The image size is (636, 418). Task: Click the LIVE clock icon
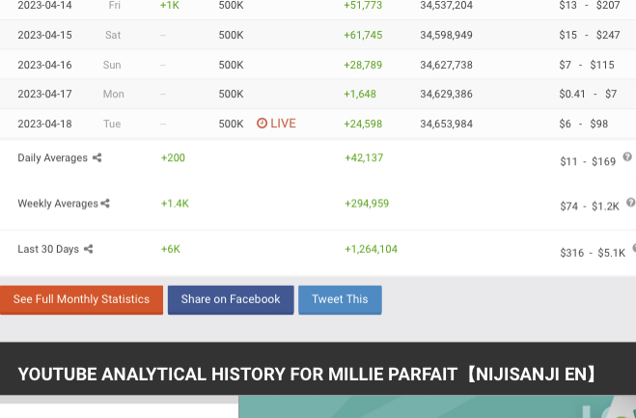[x=263, y=123]
